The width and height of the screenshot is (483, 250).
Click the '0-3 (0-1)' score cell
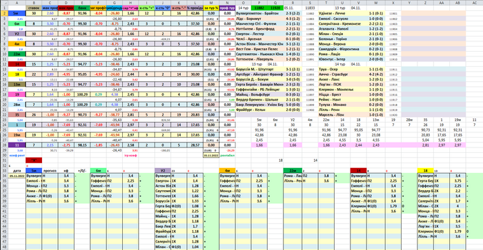click(293, 94)
